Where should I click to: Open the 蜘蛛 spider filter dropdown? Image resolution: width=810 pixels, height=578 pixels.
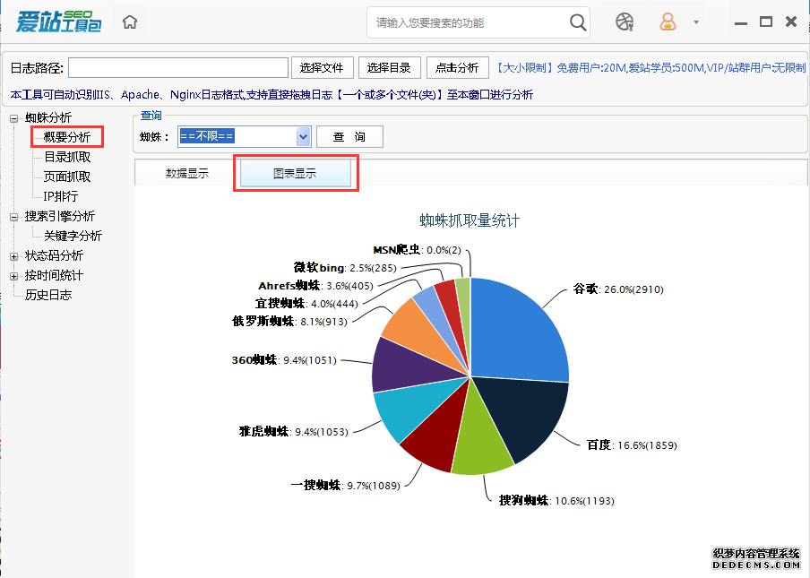coord(303,136)
